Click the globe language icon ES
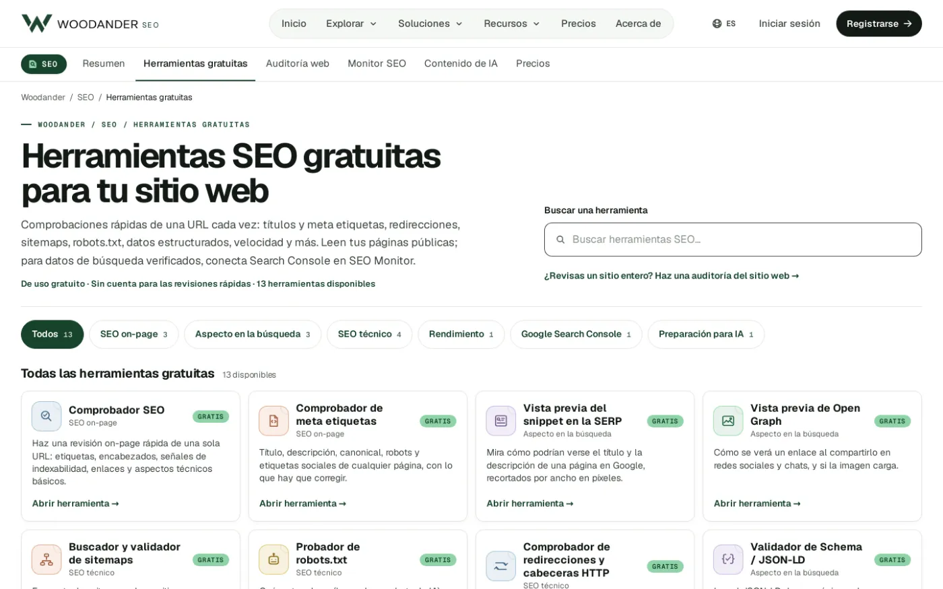 [717, 24]
